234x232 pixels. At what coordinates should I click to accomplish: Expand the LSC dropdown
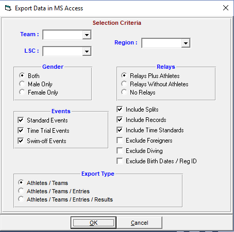(x=87, y=51)
